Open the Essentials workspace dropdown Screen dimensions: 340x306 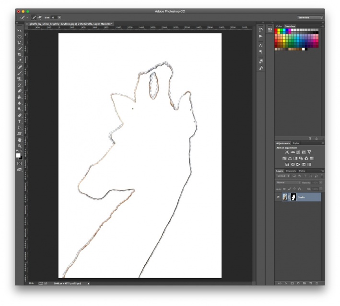tap(310, 17)
